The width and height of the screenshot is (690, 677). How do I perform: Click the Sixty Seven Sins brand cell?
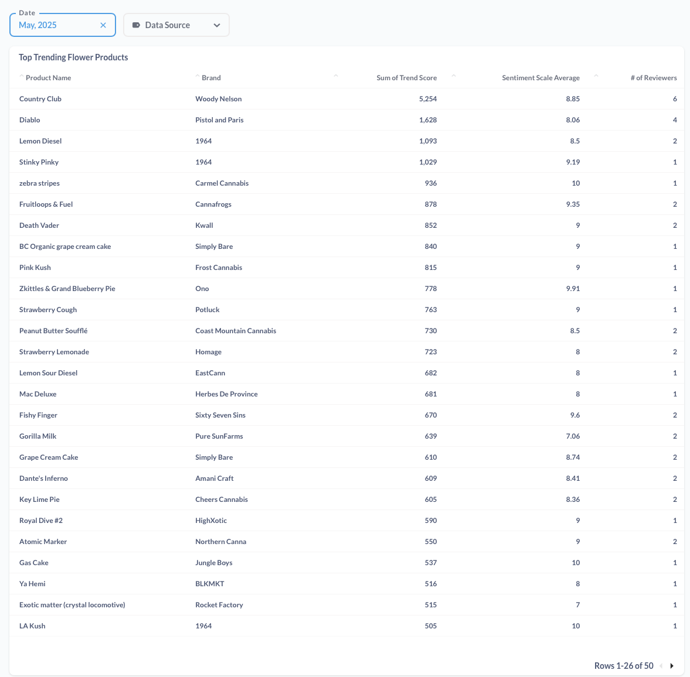click(x=220, y=415)
